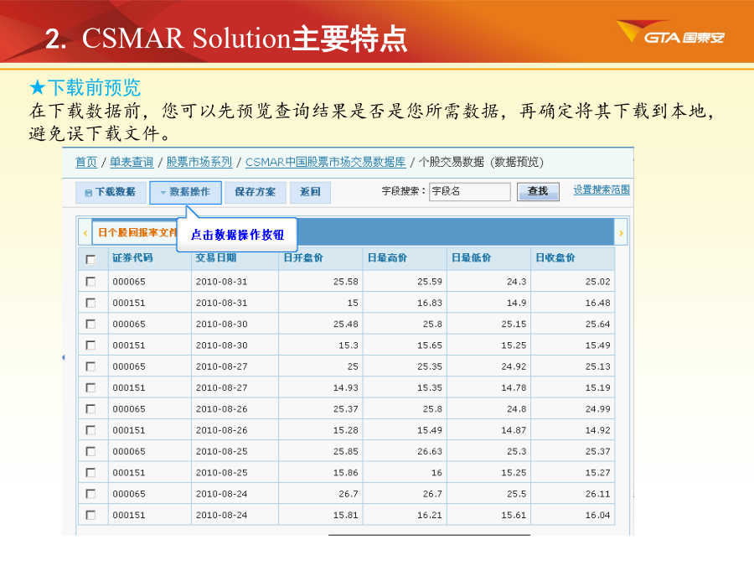Open the 股票市场系列 breadcrumb link
Viewport: 754px width, 566px height.
[x=199, y=162]
